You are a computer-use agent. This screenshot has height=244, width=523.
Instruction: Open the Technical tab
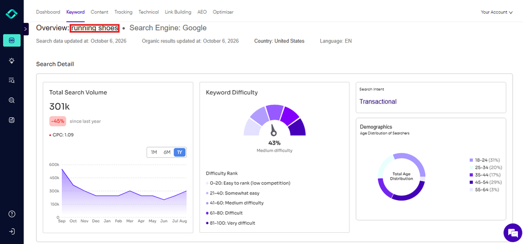[x=149, y=12]
